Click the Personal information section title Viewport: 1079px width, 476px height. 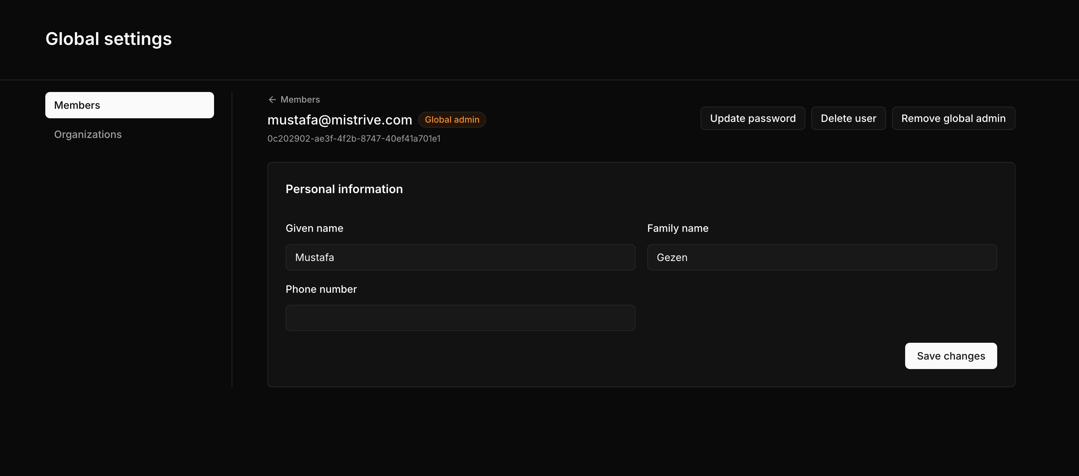[344, 189]
